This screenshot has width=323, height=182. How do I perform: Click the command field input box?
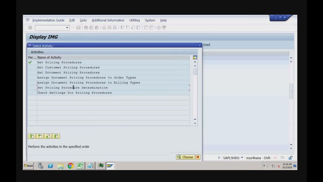coord(50,28)
